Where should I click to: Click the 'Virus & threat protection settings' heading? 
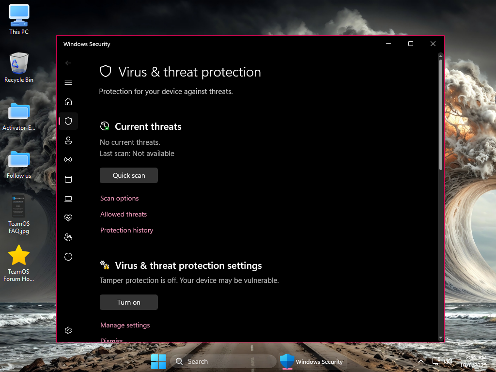coord(188,265)
